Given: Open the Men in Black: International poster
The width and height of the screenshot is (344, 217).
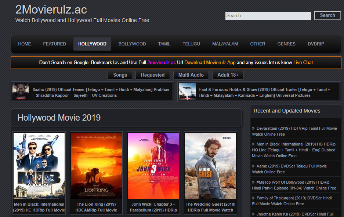Looking at the screenshot, I should click(39, 166).
